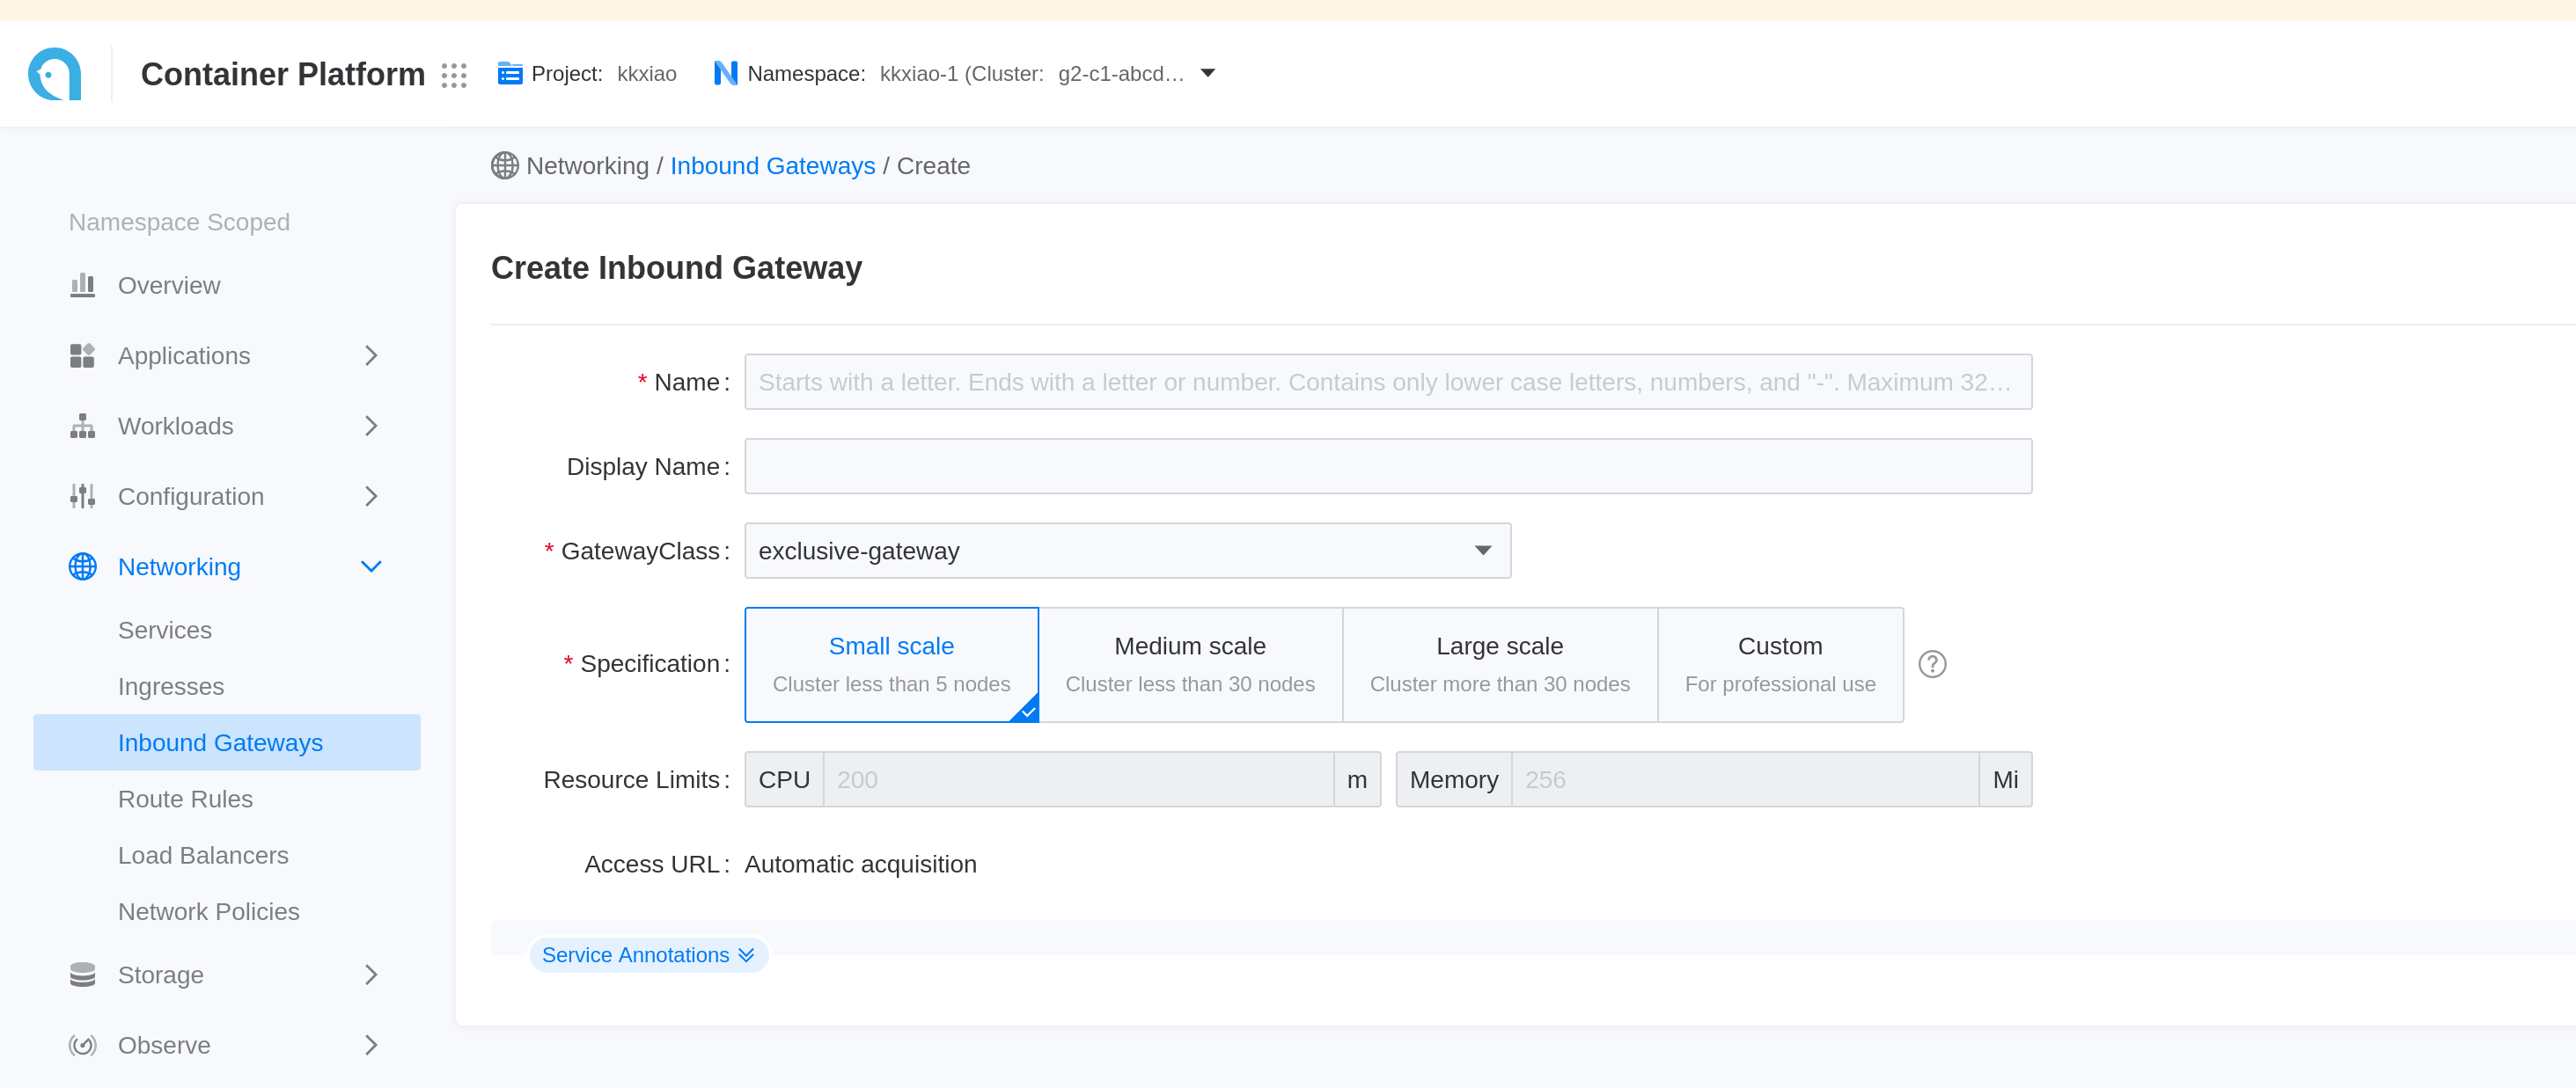Click the Specification help question-mark icon
2576x1088 pixels.
[1931, 664]
